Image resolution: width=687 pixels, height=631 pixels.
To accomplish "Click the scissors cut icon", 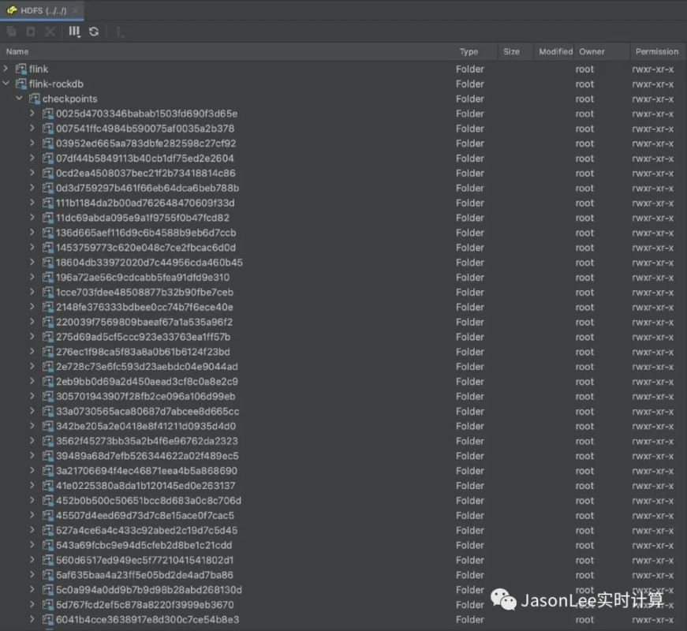I will (x=50, y=32).
